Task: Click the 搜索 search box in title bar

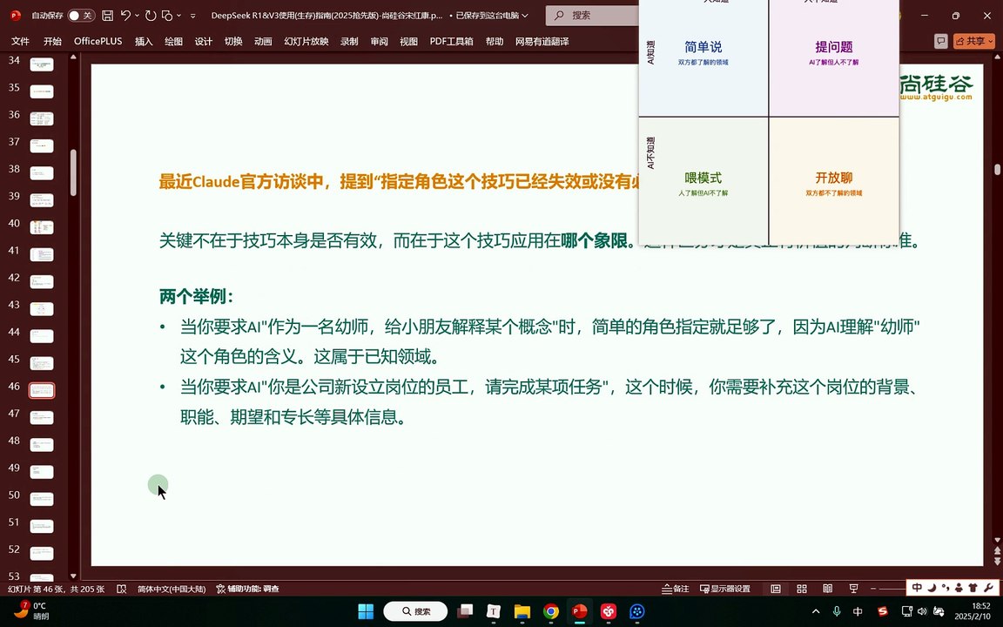Action: (x=592, y=16)
